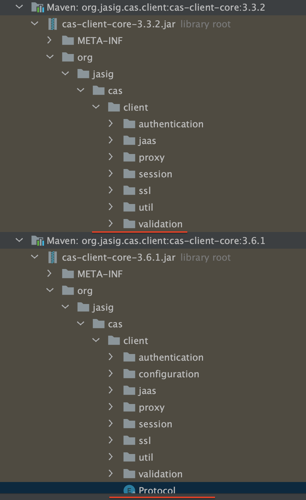Click the cas folder icon in 3.3.2 jar
306x500 pixels.
(99, 90)
